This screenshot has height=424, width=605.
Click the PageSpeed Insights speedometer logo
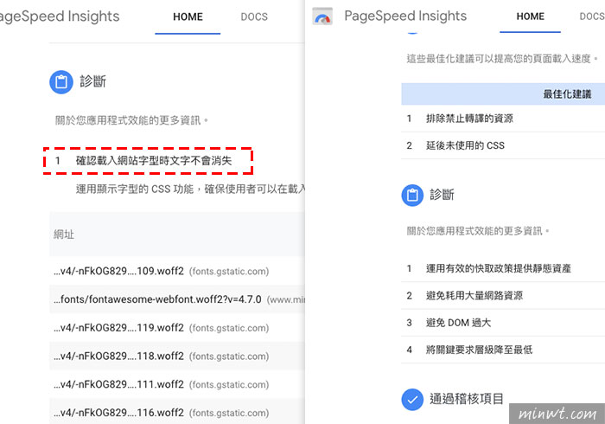(322, 16)
